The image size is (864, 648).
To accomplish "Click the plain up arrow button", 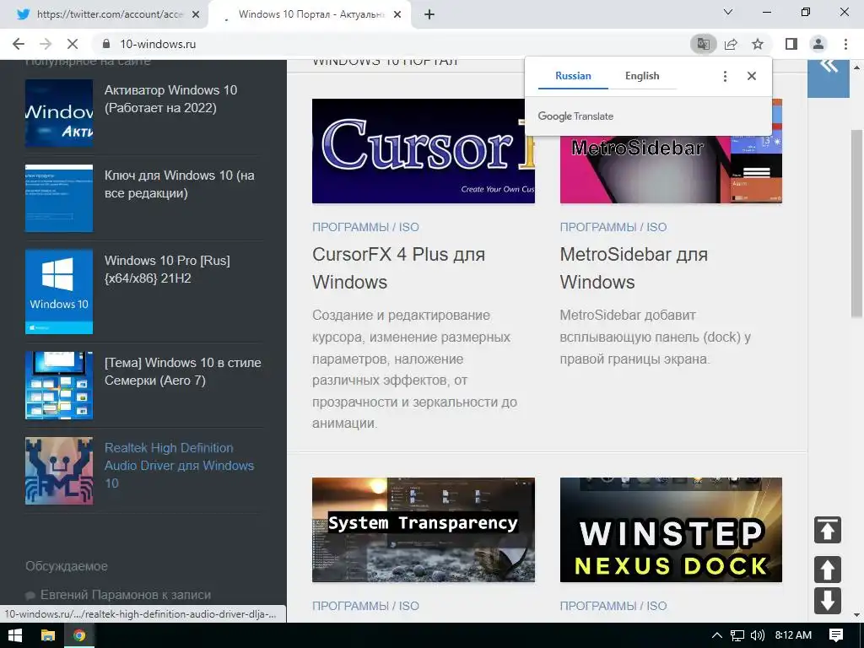I will (x=828, y=570).
